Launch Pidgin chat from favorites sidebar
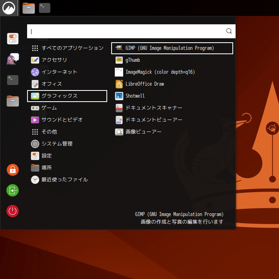Screen dimensions: 279x279 (x=13, y=59)
